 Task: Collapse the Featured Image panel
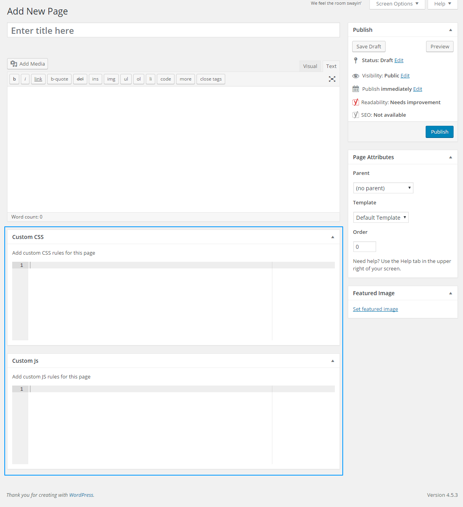click(450, 293)
